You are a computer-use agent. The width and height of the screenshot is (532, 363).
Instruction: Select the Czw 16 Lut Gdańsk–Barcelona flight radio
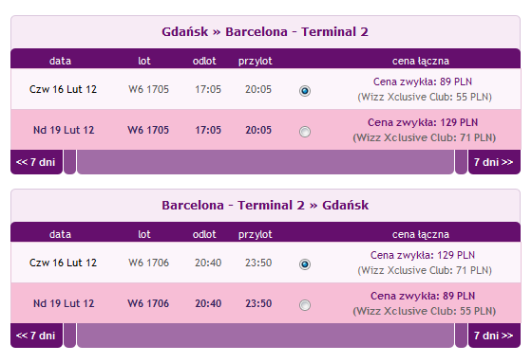[305, 91]
